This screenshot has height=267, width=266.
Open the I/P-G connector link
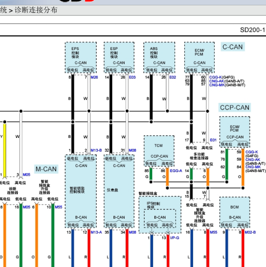pos(174,238)
